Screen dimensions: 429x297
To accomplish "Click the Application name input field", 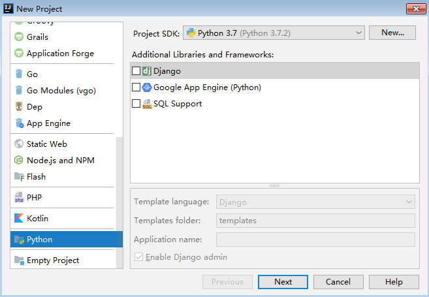I will (x=315, y=240).
